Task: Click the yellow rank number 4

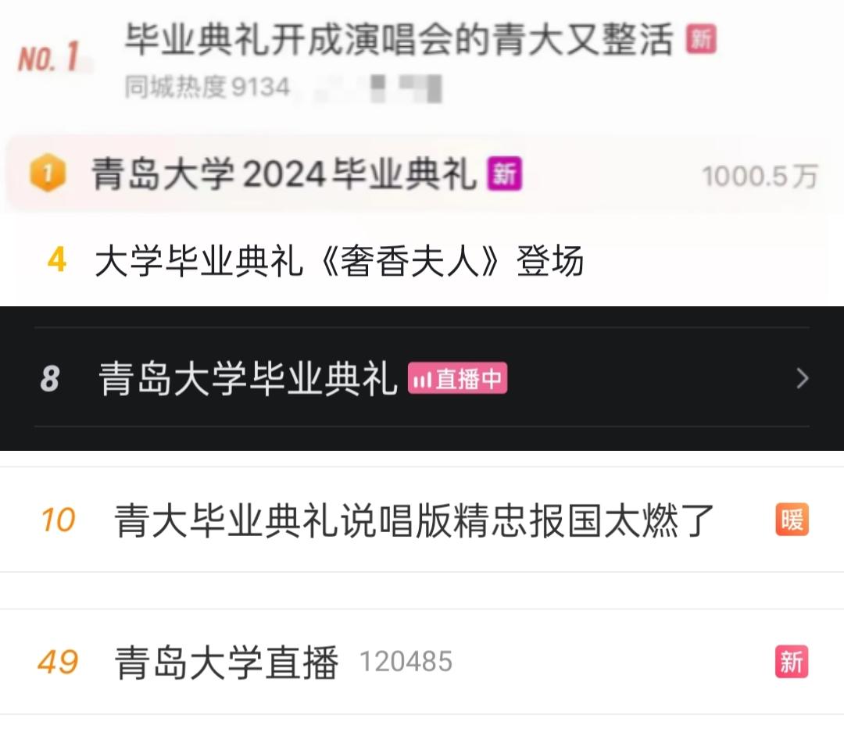Action: coord(57,260)
